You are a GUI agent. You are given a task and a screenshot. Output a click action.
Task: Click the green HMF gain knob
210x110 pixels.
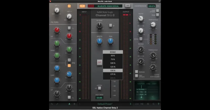click(x=57, y=43)
